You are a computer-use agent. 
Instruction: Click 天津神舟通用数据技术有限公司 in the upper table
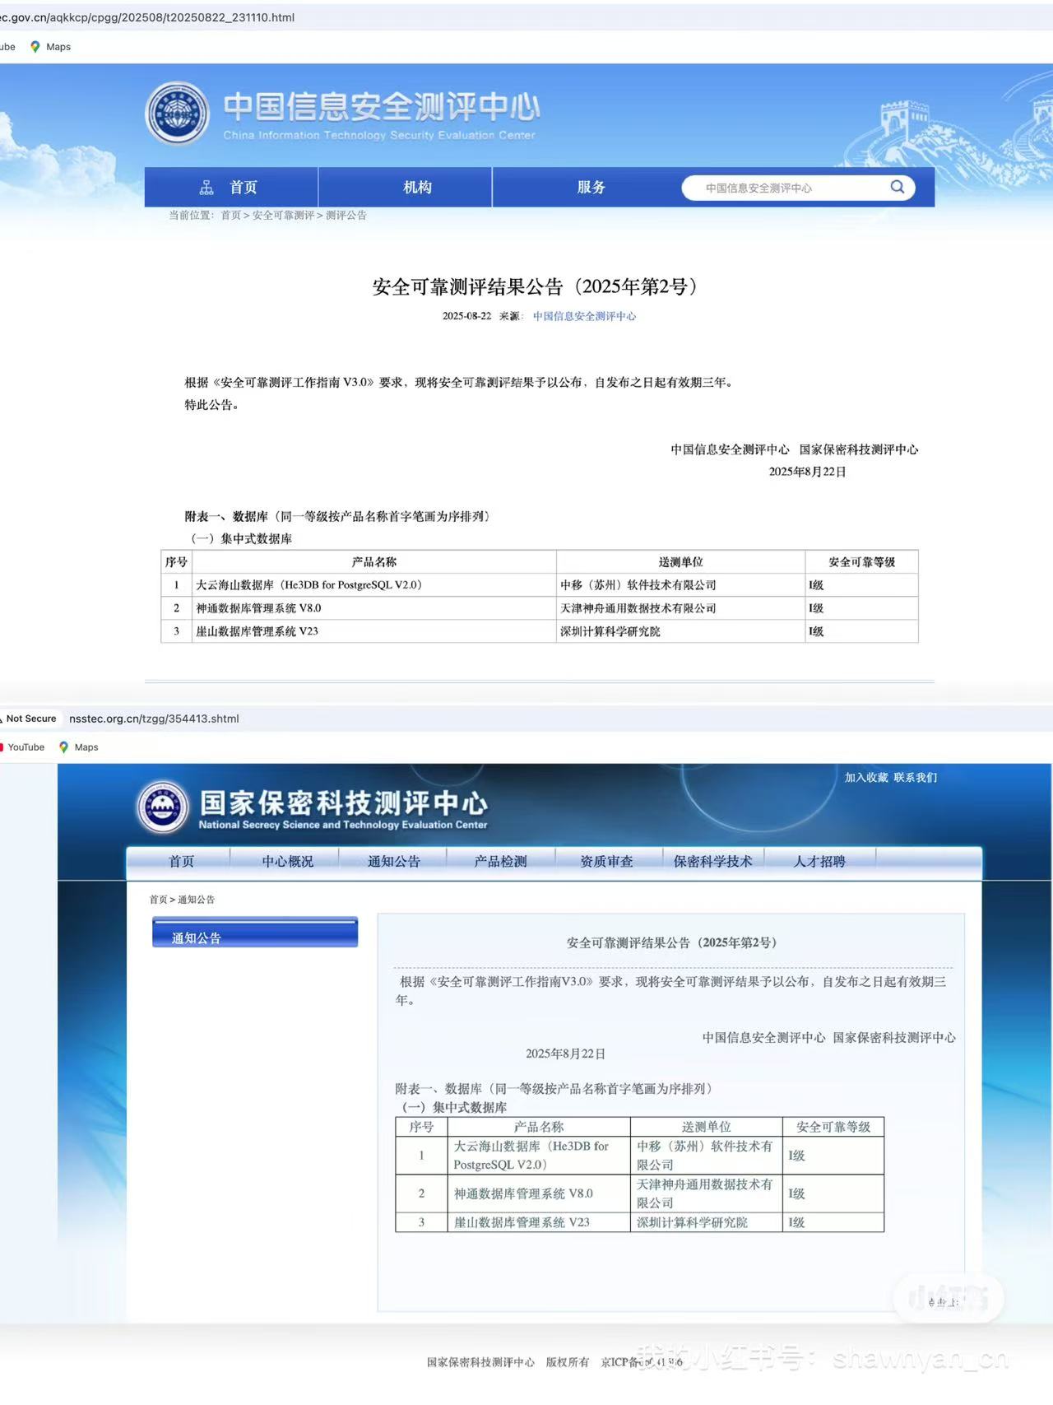coord(638,608)
